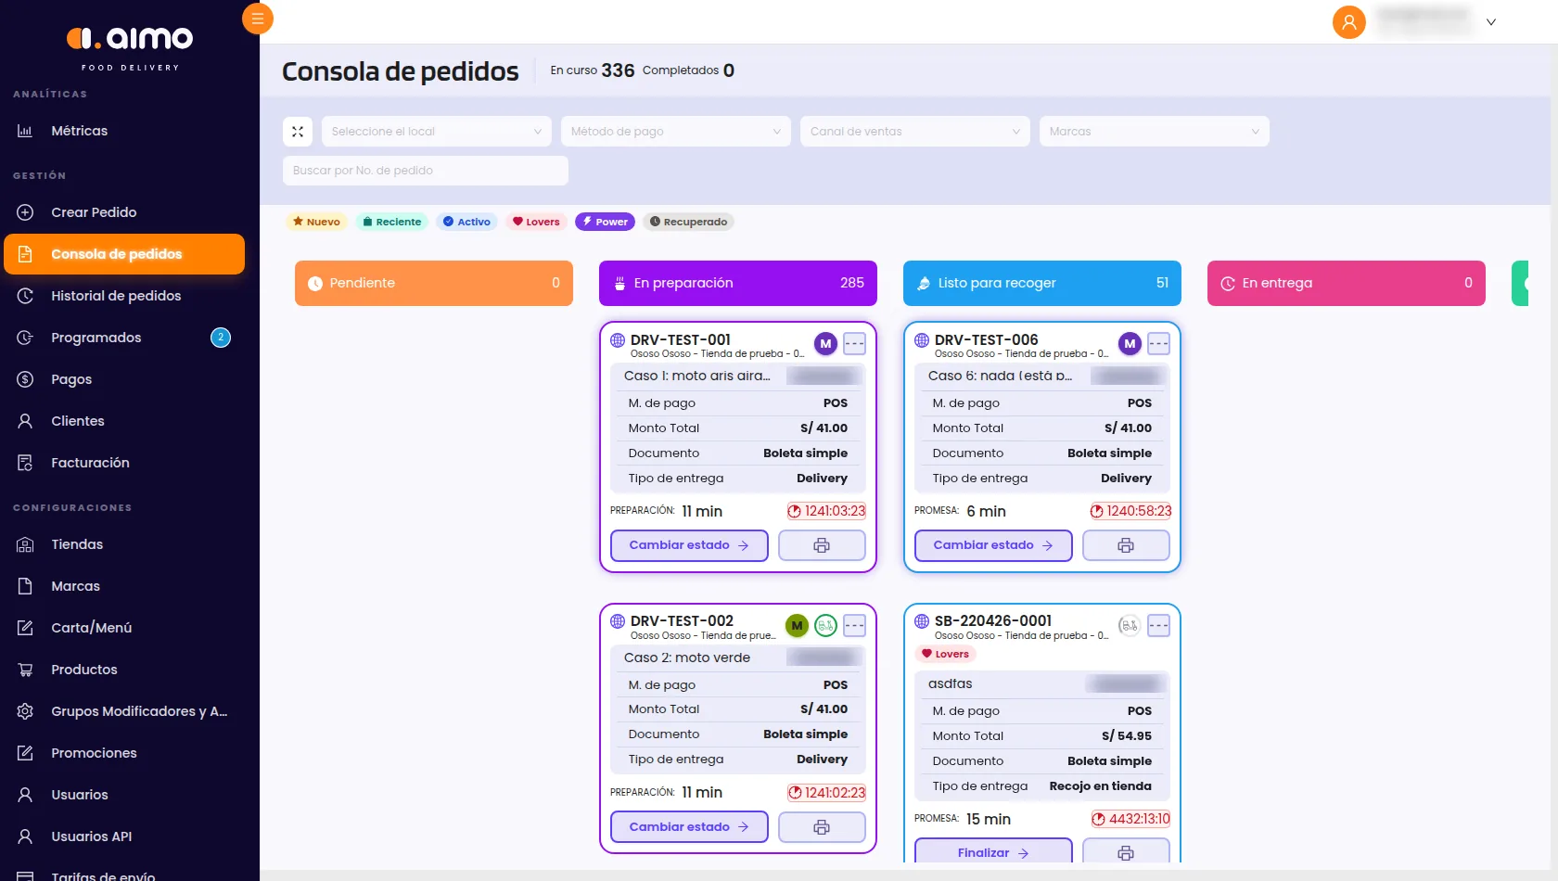This screenshot has width=1558, height=881.
Task: Click the aimo Food Delivery logo
Action: tap(130, 46)
